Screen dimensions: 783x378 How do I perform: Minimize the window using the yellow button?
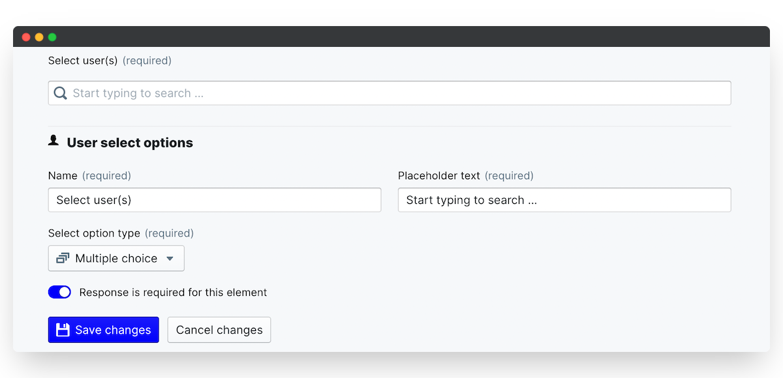(39, 37)
